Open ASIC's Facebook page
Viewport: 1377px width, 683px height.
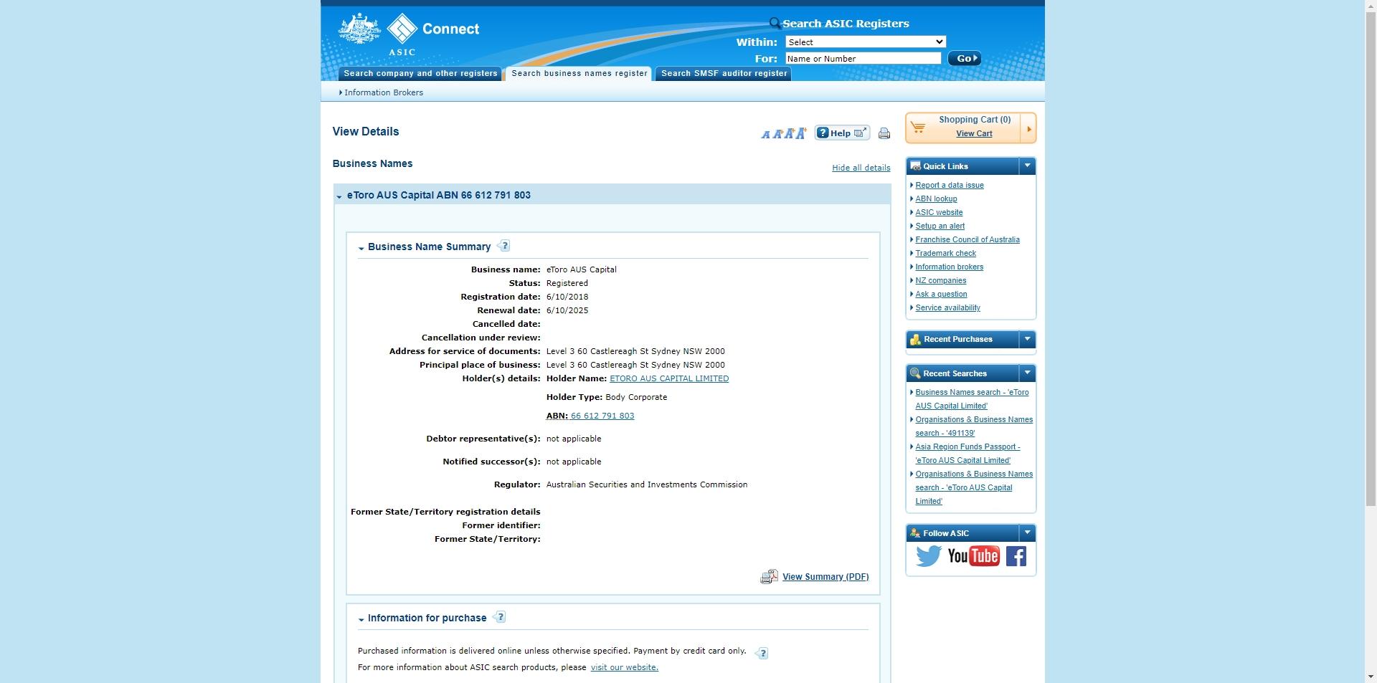tap(1016, 556)
